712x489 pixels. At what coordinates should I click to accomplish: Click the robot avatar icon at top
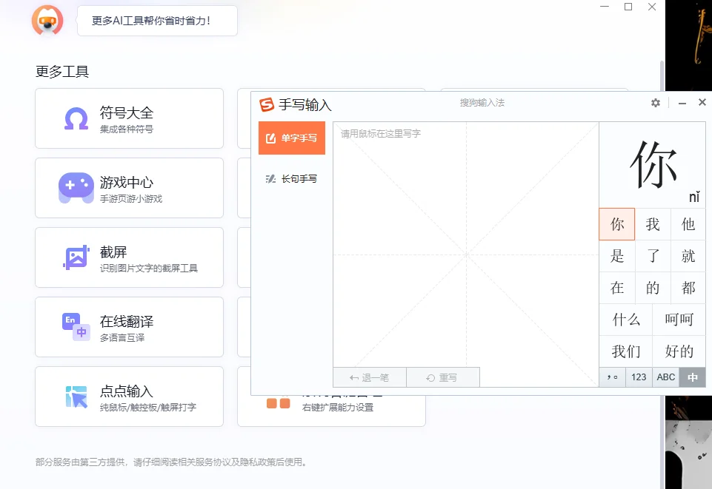47,20
